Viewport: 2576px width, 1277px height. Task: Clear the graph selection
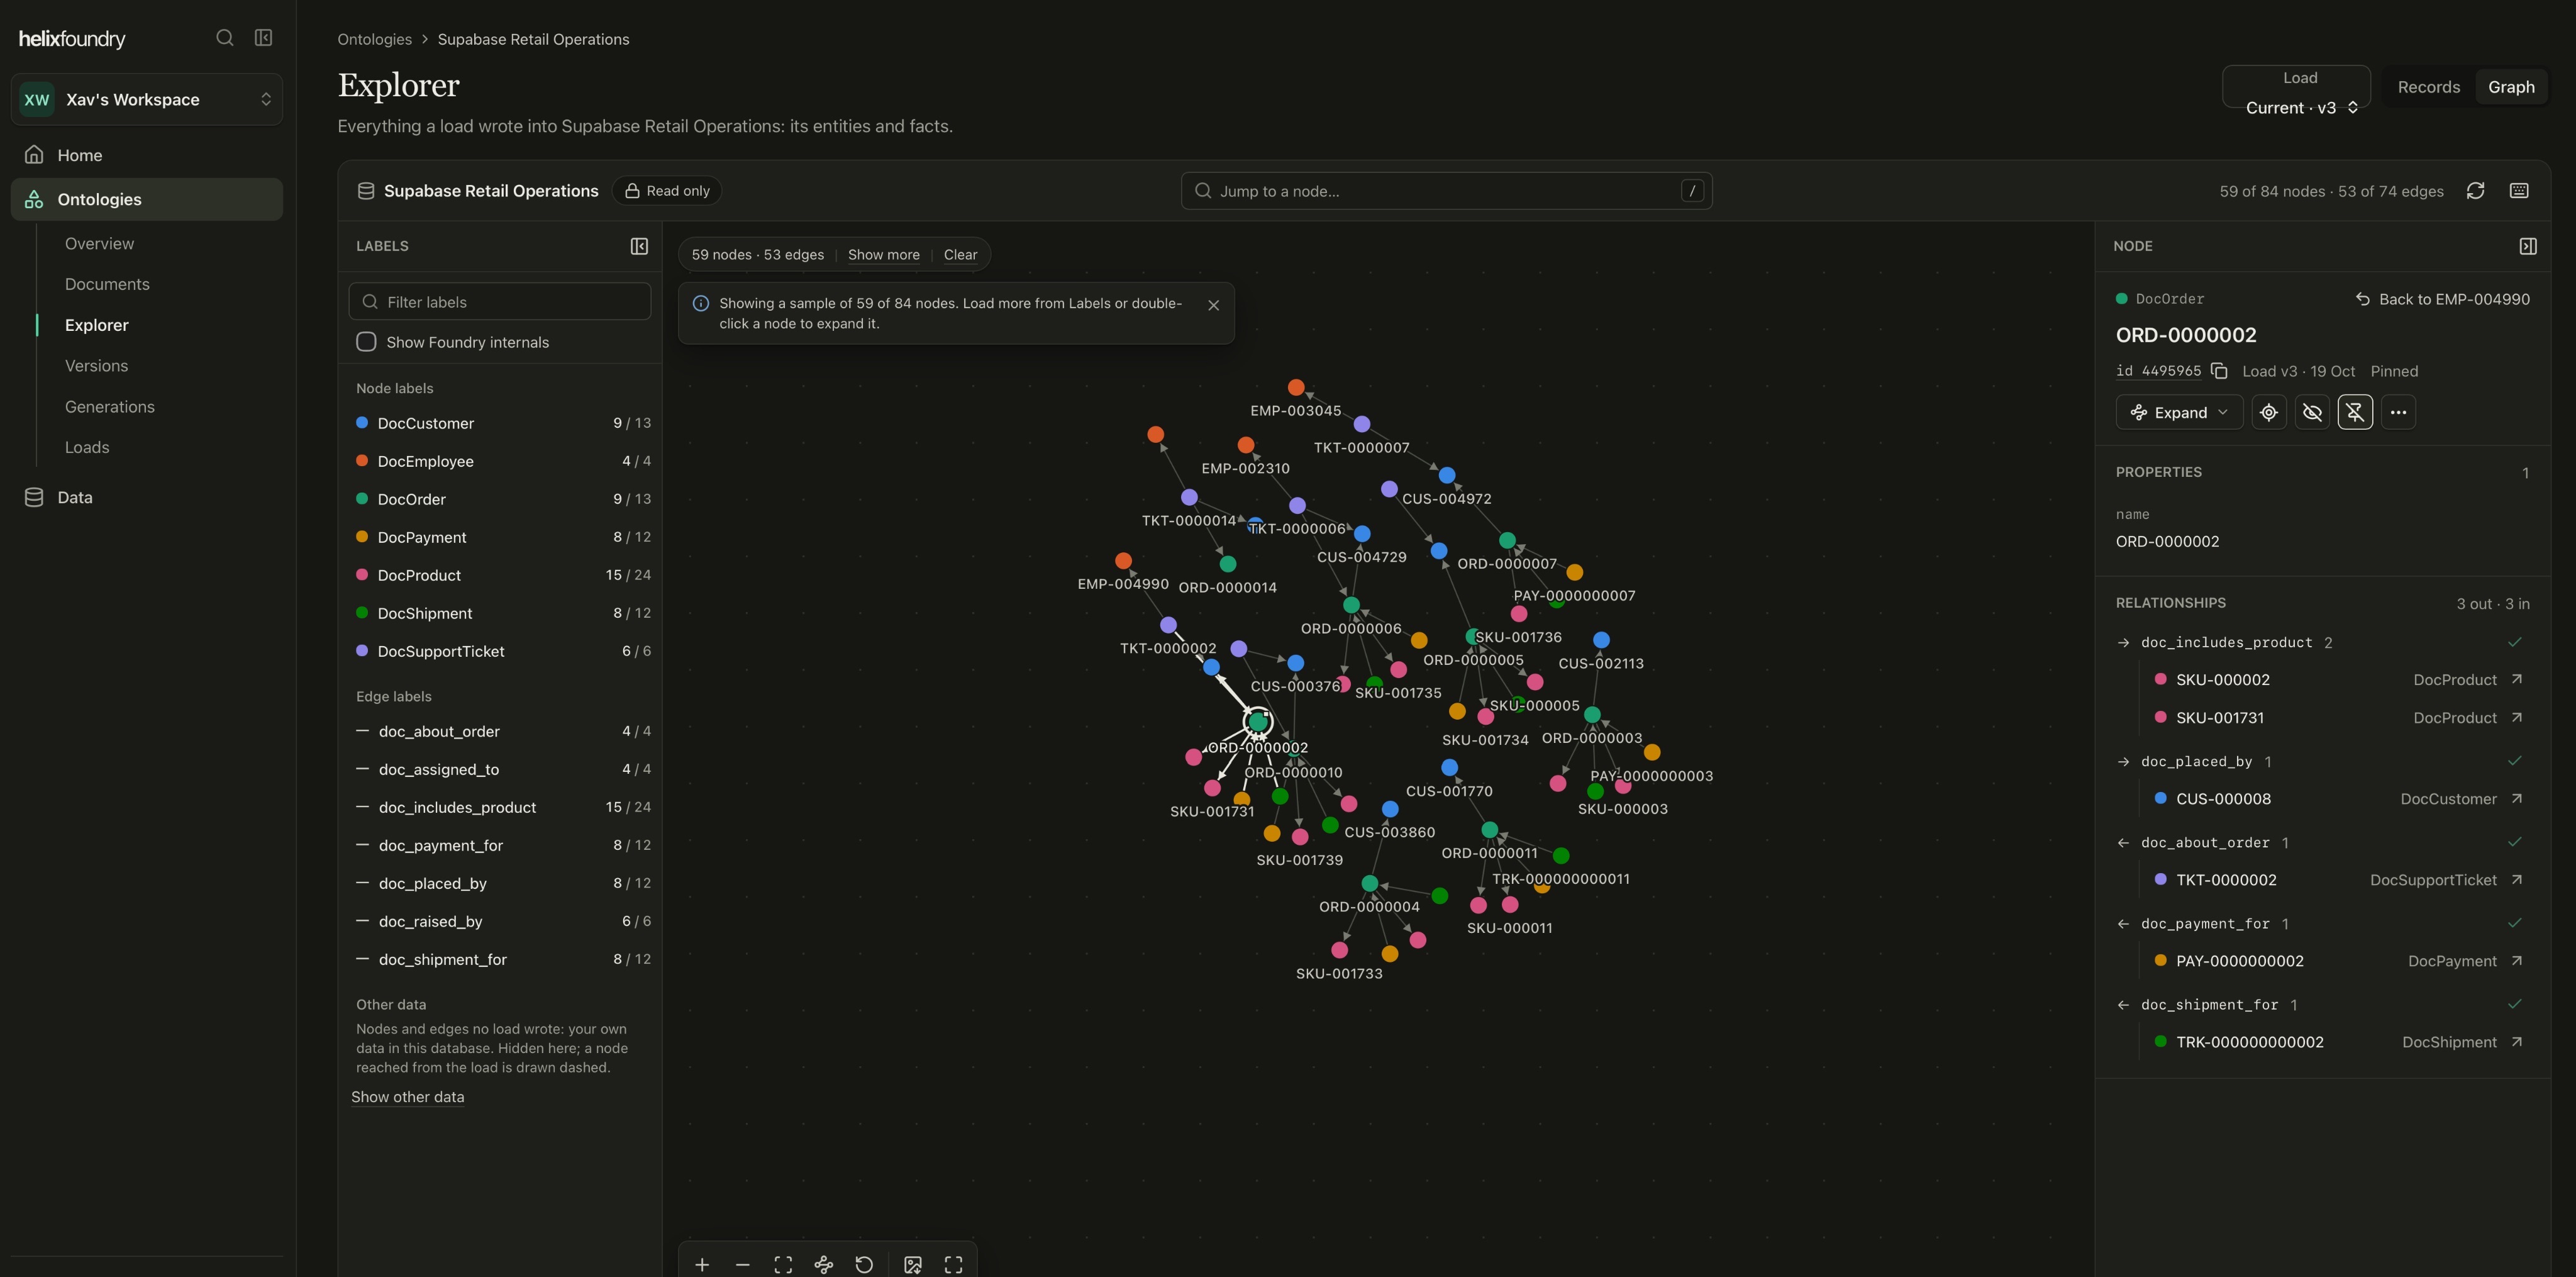[x=960, y=255]
